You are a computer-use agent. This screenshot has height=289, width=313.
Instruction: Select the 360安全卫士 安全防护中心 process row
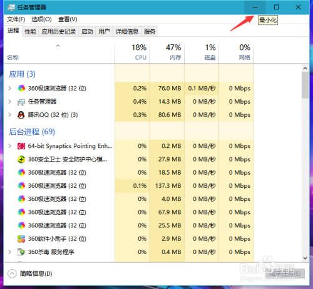point(129,159)
